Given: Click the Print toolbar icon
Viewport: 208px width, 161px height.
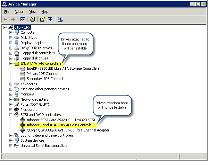Looking at the screenshot, I should pyautogui.click(x=32, y=19).
